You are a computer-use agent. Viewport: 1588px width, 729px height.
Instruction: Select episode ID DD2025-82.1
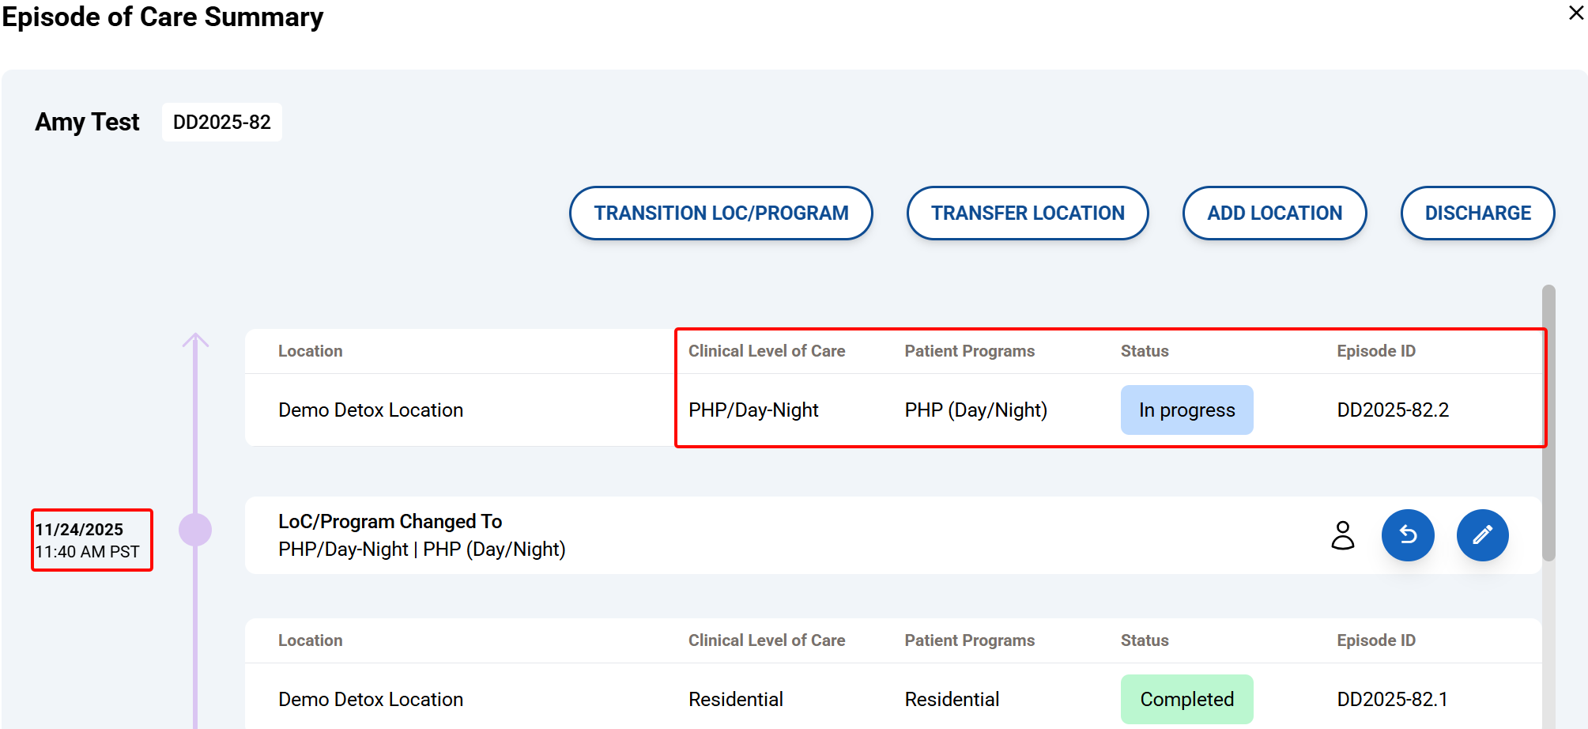tap(1391, 700)
